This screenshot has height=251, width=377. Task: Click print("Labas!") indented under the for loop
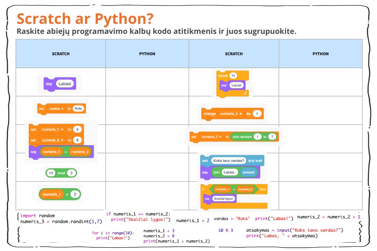[x=113, y=238]
